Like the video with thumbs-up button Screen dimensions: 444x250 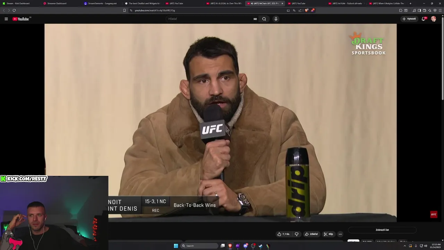click(283, 234)
